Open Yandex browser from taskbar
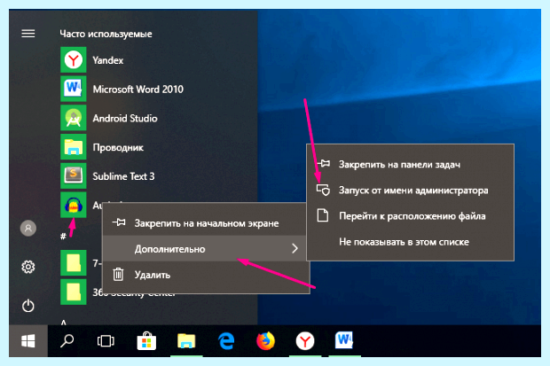 pyautogui.click(x=305, y=341)
